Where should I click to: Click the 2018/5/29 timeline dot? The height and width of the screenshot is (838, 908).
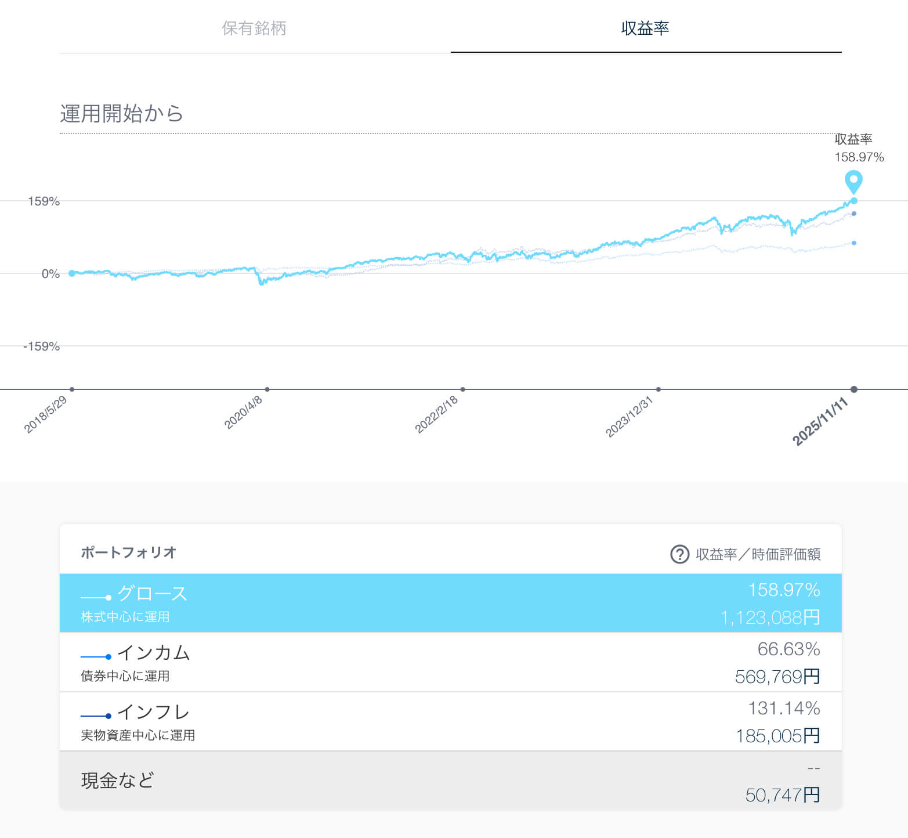click(x=72, y=389)
